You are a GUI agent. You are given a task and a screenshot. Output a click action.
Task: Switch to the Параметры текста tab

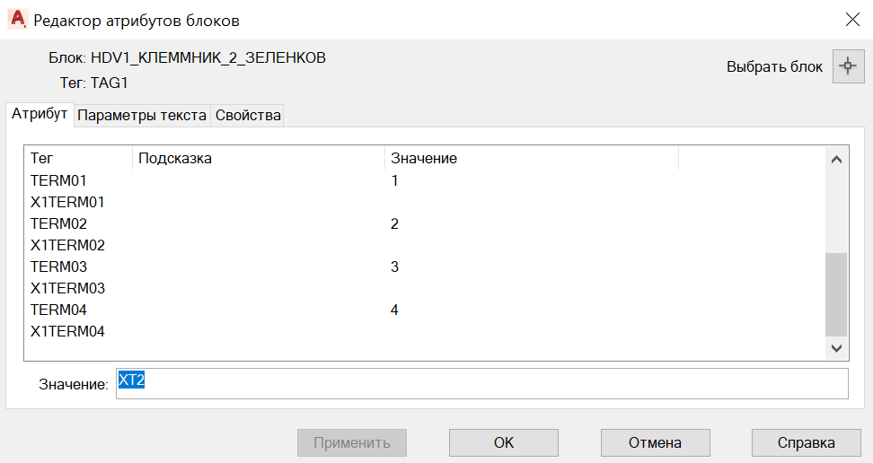click(x=142, y=115)
